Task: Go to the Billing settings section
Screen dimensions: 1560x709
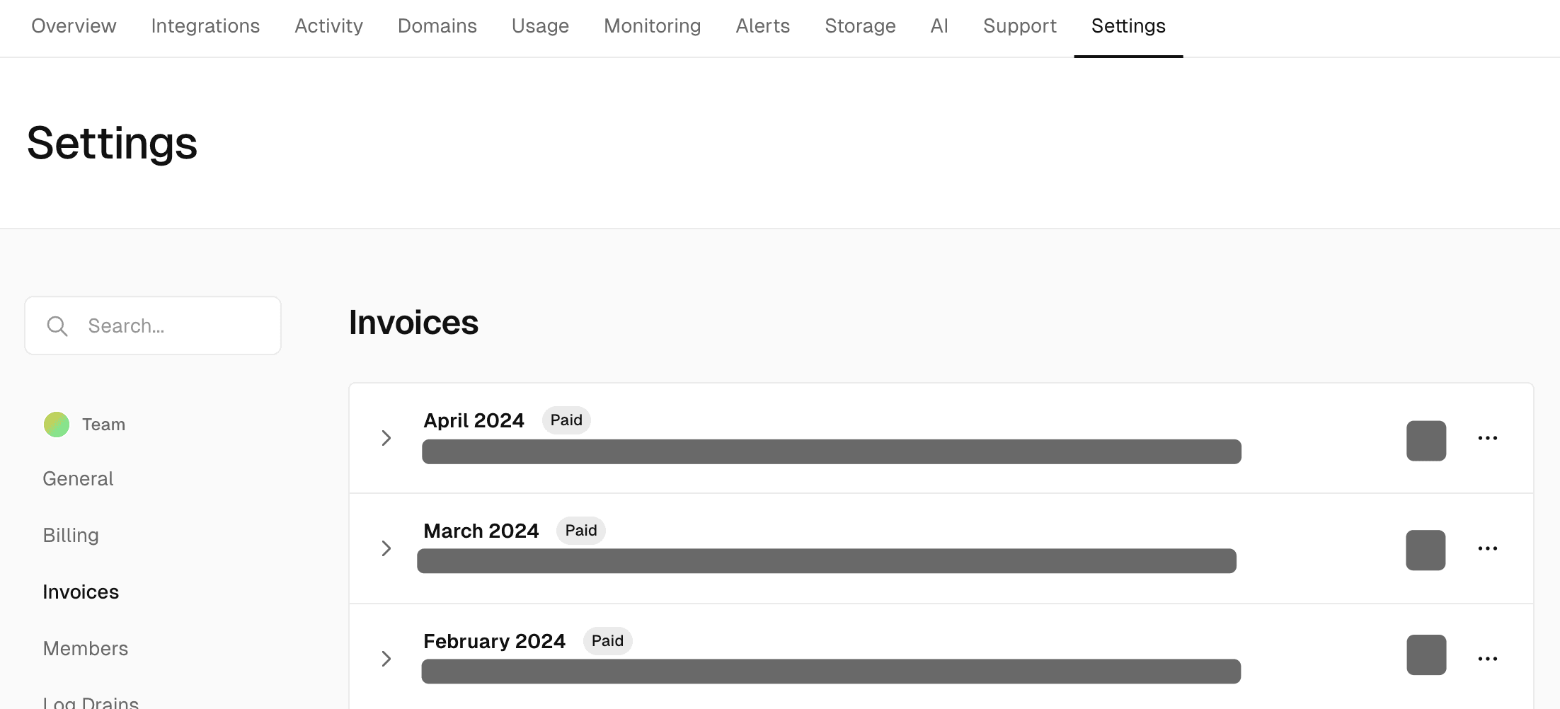Action: pyautogui.click(x=71, y=535)
